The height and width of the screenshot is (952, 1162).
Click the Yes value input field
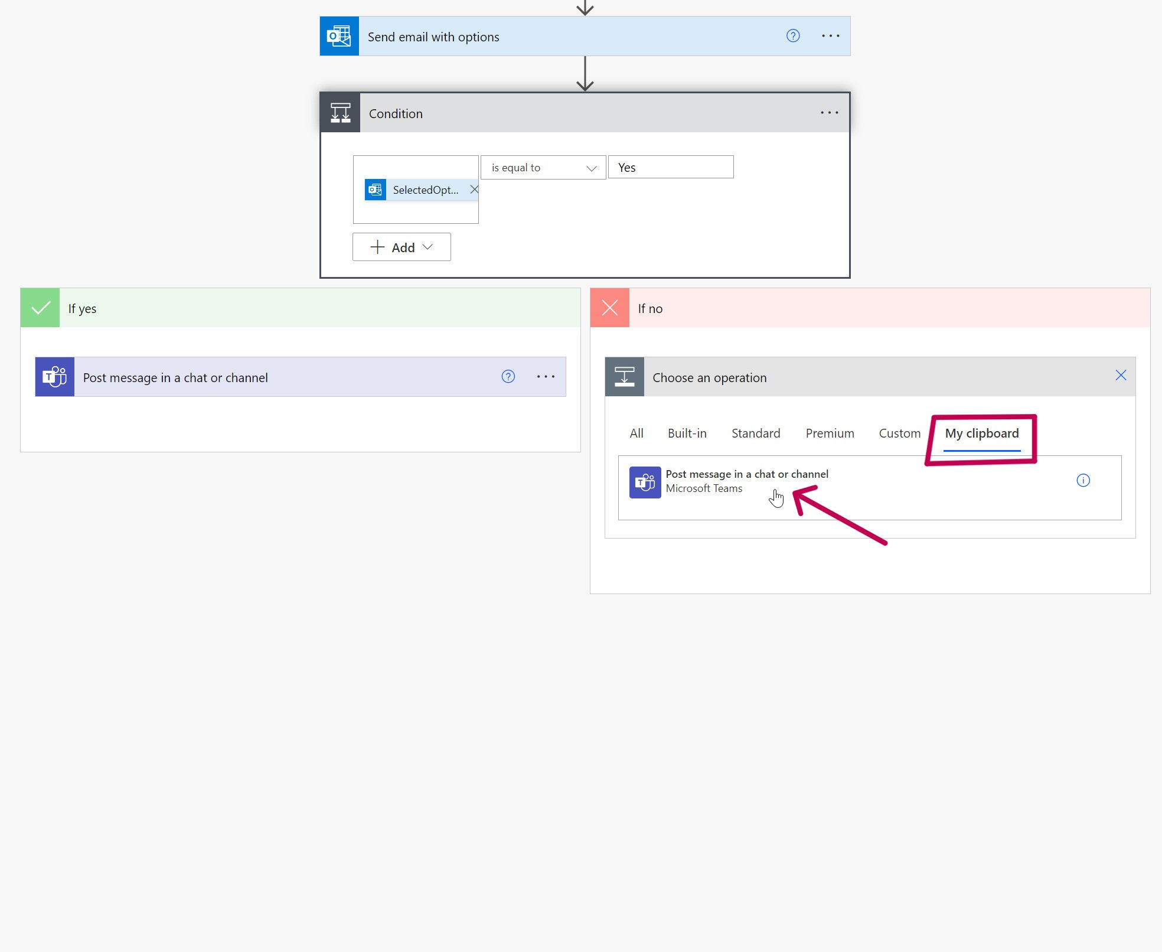coord(670,168)
